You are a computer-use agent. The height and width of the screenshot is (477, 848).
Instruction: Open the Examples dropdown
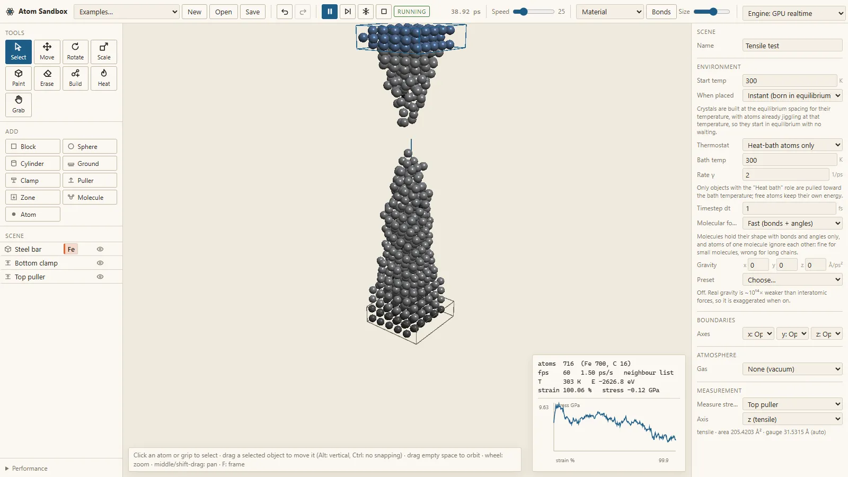click(x=127, y=12)
